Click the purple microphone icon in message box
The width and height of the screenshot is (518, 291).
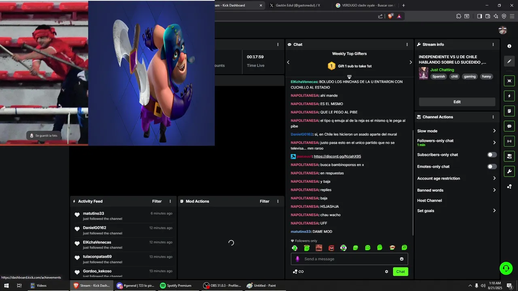[x=297, y=259]
